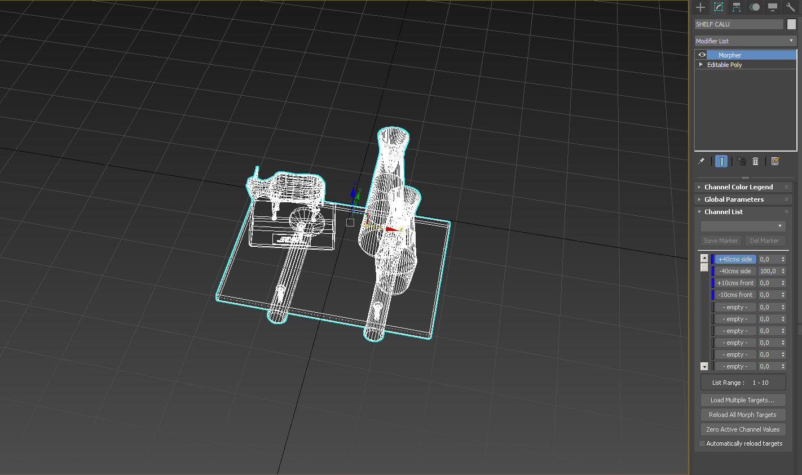802x475 pixels.
Task: Click -10cms front spinner arrows
Action: tap(783, 295)
